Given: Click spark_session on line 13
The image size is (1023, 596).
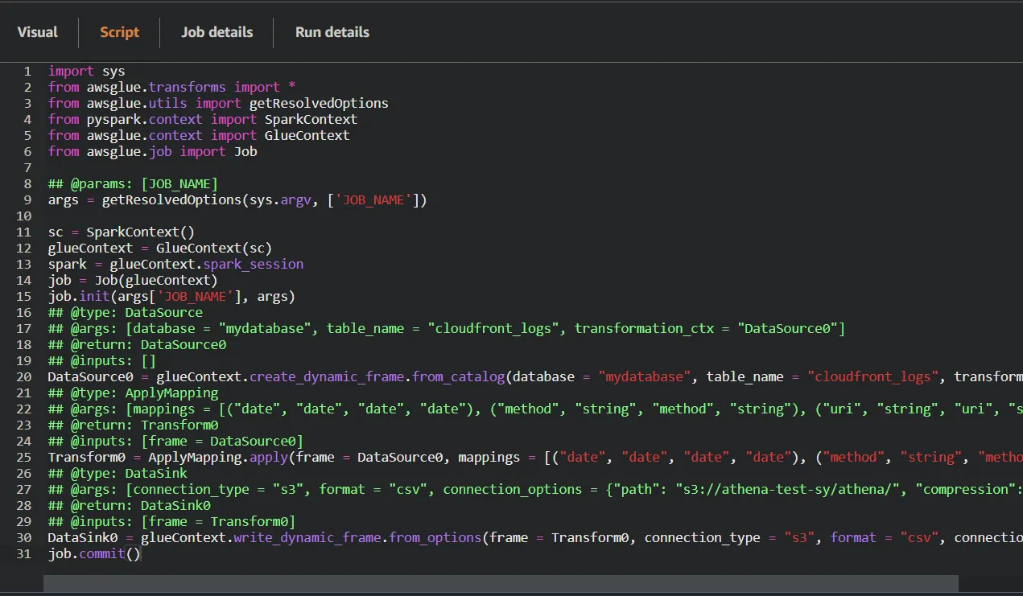Looking at the screenshot, I should [x=254, y=265].
